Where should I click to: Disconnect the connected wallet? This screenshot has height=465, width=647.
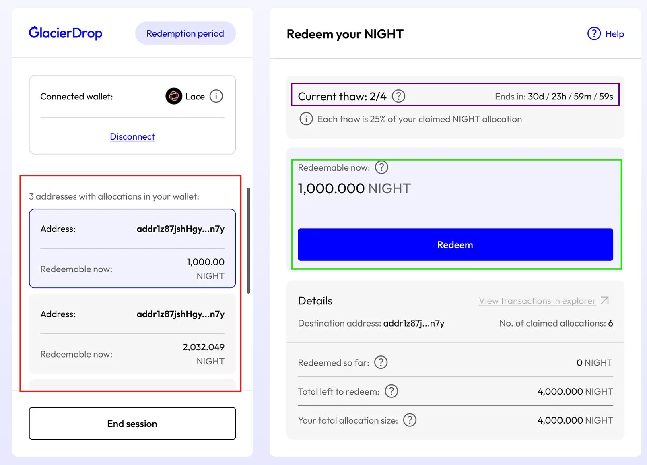(x=132, y=137)
